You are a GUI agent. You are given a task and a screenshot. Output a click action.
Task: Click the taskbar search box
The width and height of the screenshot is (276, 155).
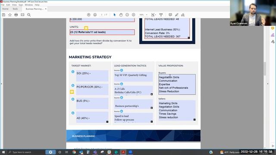(x=25, y=152)
